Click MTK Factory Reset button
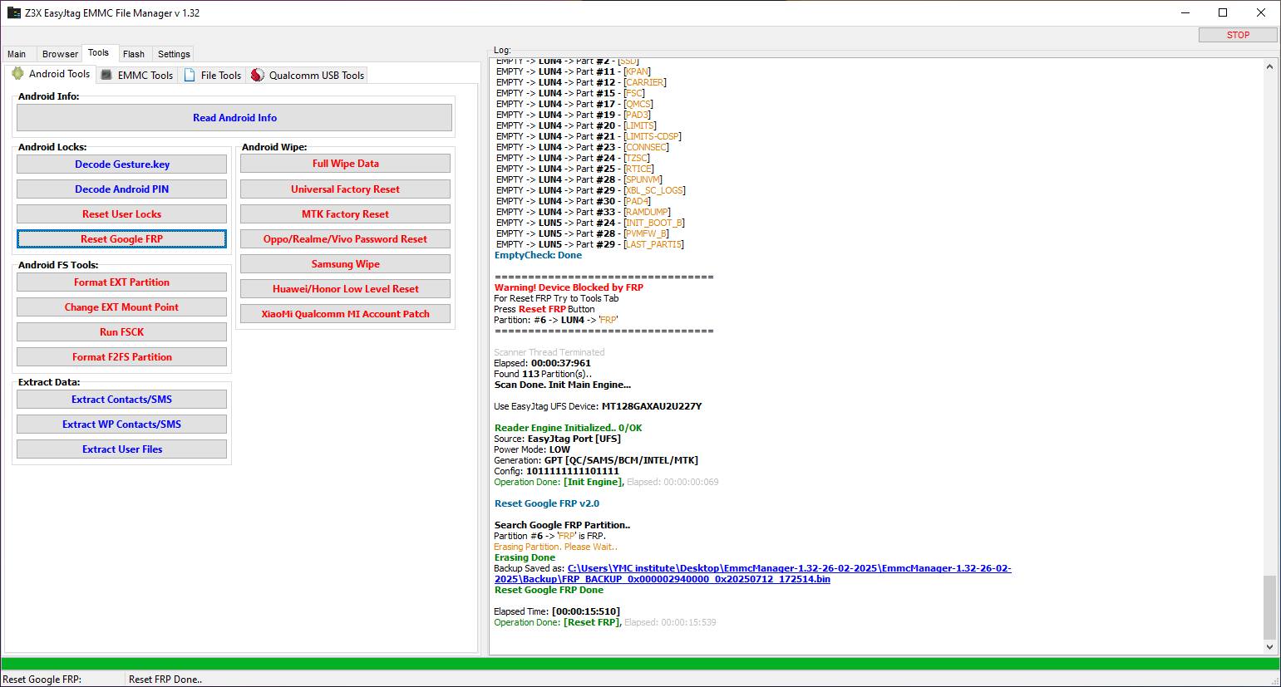The height and width of the screenshot is (687, 1281). (x=346, y=214)
